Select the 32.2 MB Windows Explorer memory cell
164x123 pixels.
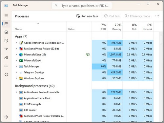pos(115,78)
